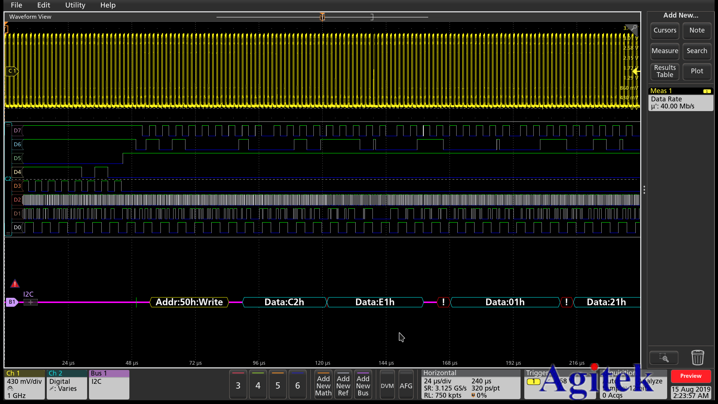Click the orange trigger position marker
Viewport: 718px width, 404px height.
click(322, 17)
